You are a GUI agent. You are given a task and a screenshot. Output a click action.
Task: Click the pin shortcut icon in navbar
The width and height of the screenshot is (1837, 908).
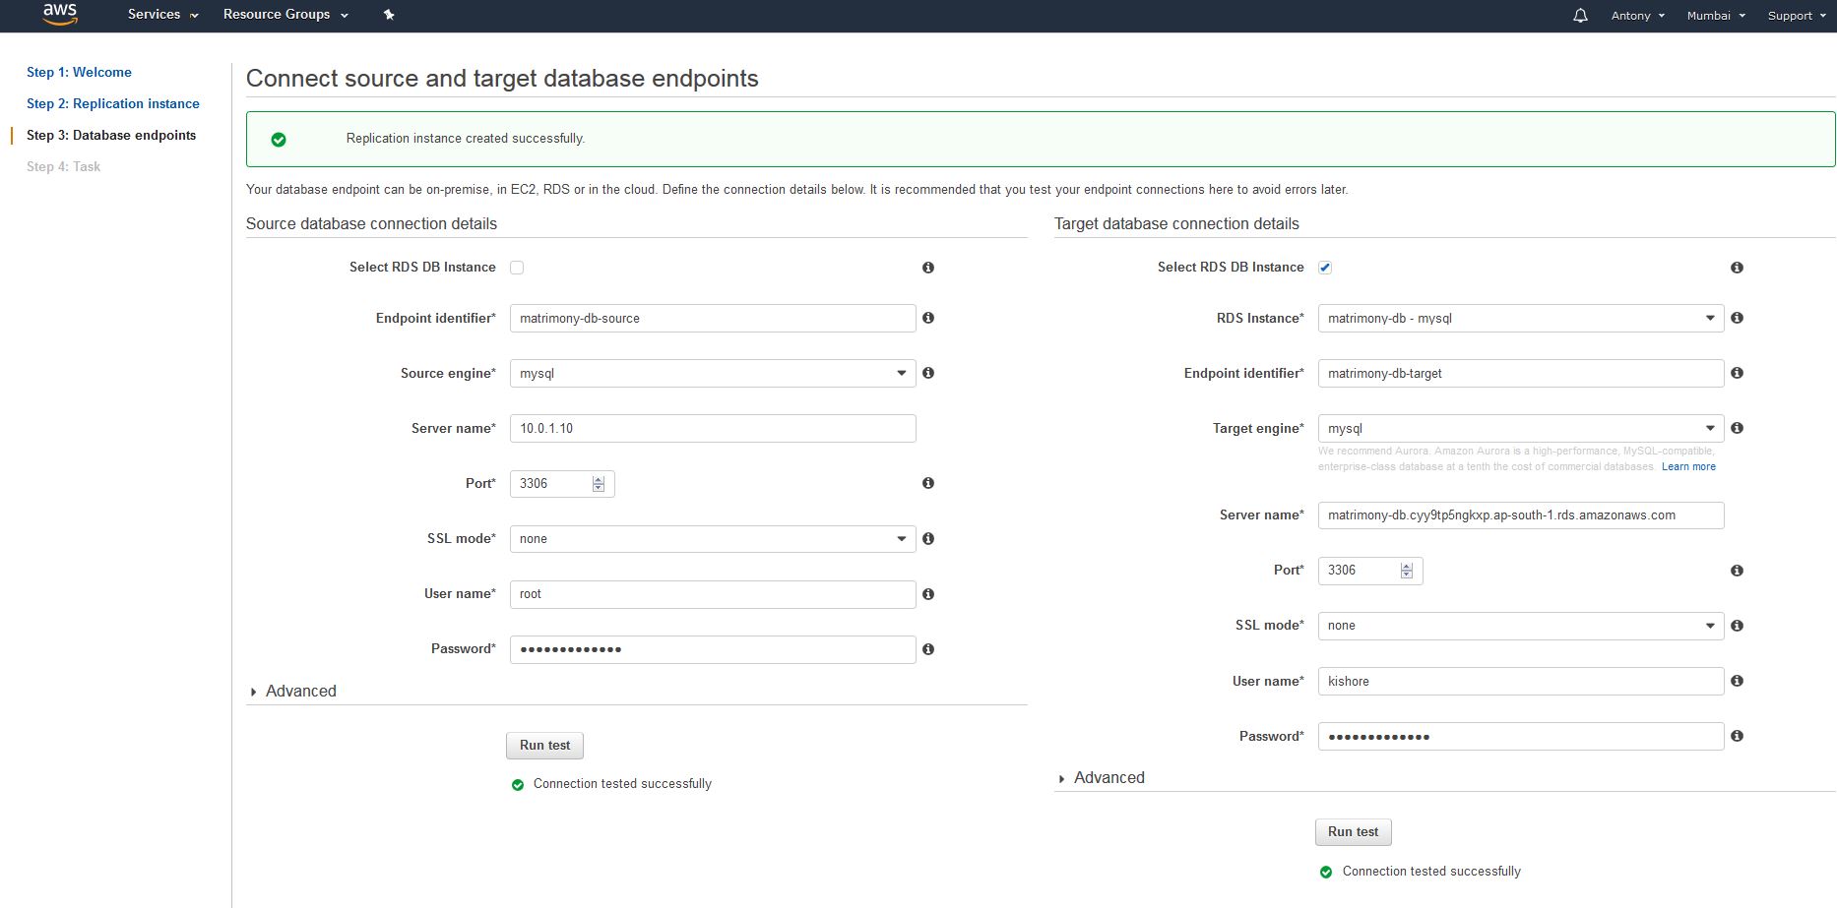tap(389, 15)
